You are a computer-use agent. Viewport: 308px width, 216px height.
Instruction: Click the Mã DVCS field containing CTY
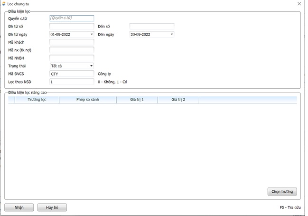72,74
